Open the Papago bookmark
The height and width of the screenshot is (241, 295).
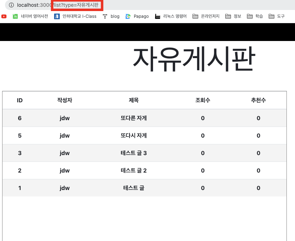(137, 16)
